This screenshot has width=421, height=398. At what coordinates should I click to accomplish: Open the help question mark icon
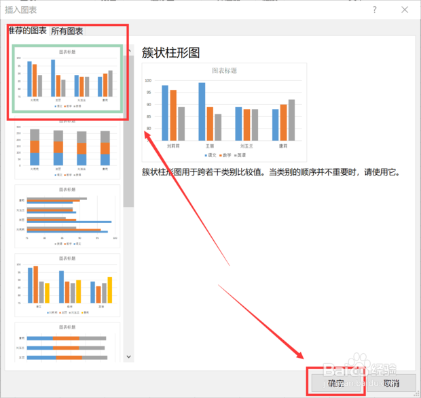click(375, 10)
